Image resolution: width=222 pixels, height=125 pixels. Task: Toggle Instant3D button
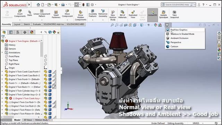(153, 15)
